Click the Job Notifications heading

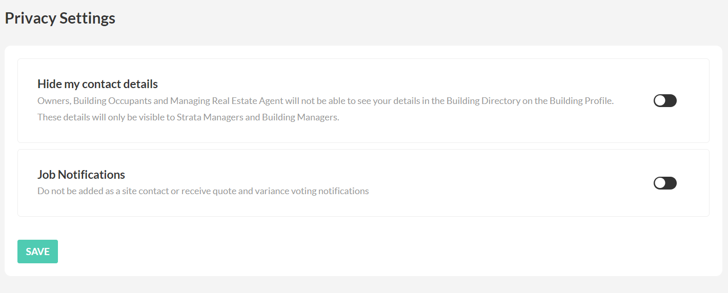(x=81, y=175)
